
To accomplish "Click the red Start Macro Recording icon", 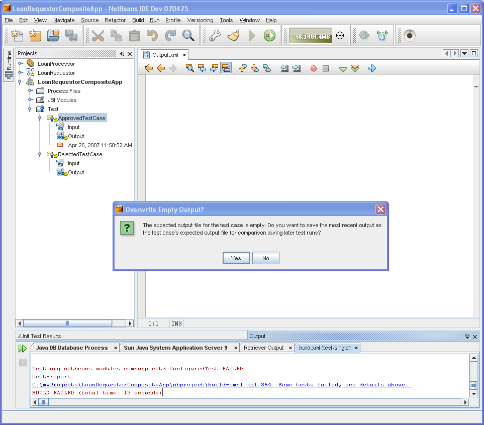I will click(313, 68).
